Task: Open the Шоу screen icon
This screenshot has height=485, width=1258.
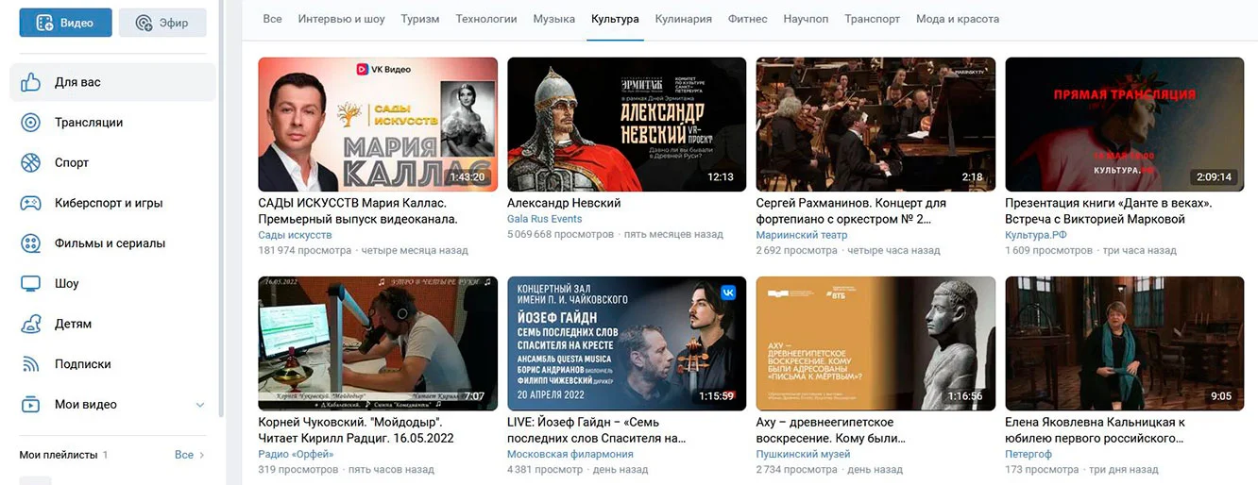Action: coord(31,283)
